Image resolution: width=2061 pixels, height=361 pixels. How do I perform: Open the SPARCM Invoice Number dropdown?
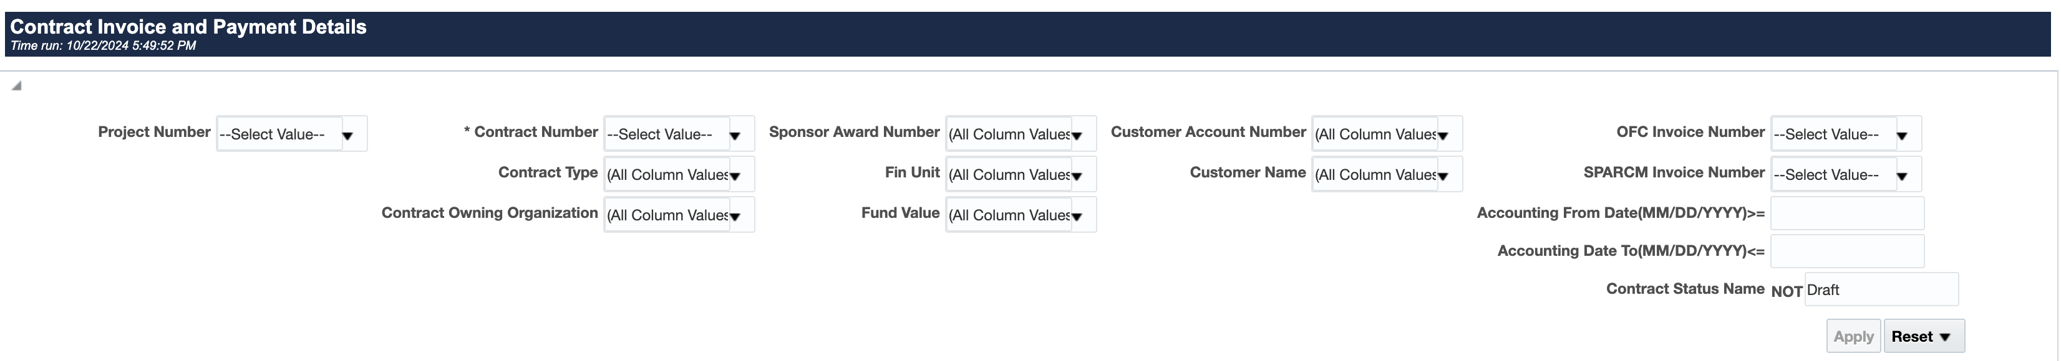click(1902, 176)
